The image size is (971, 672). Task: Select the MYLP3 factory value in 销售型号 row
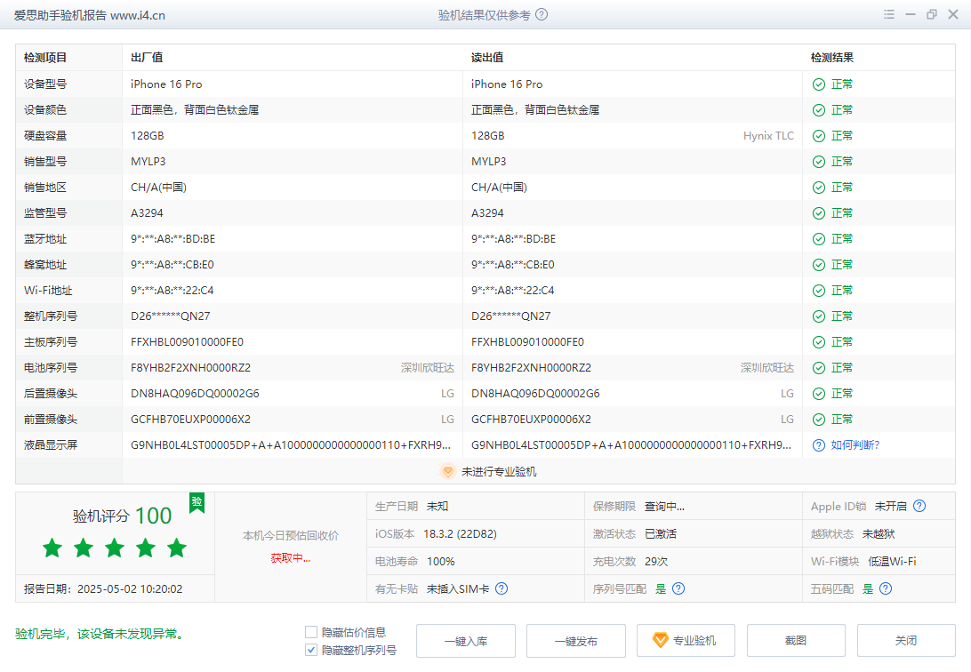[x=148, y=162]
